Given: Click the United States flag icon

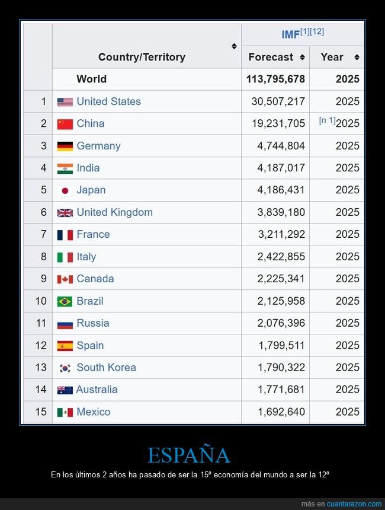Looking at the screenshot, I should pyautogui.click(x=65, y=101).
